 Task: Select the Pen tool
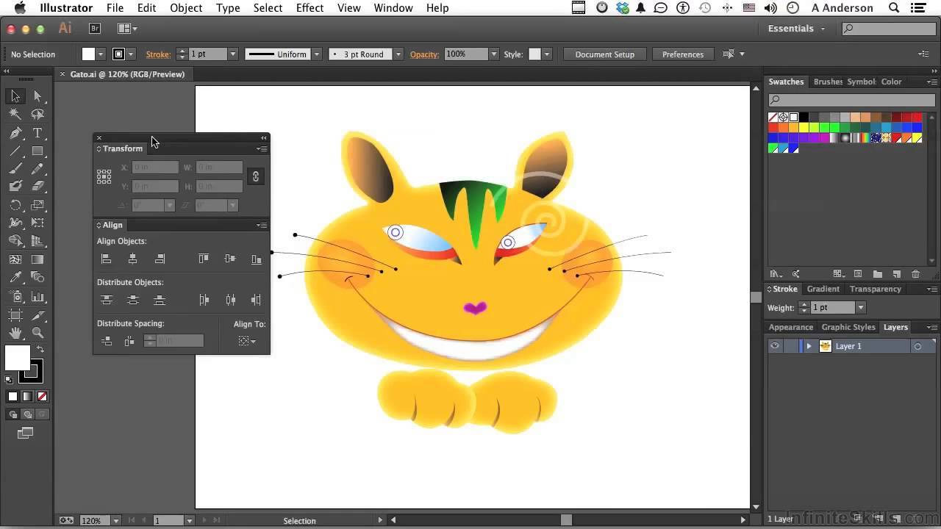click(15, 133)
